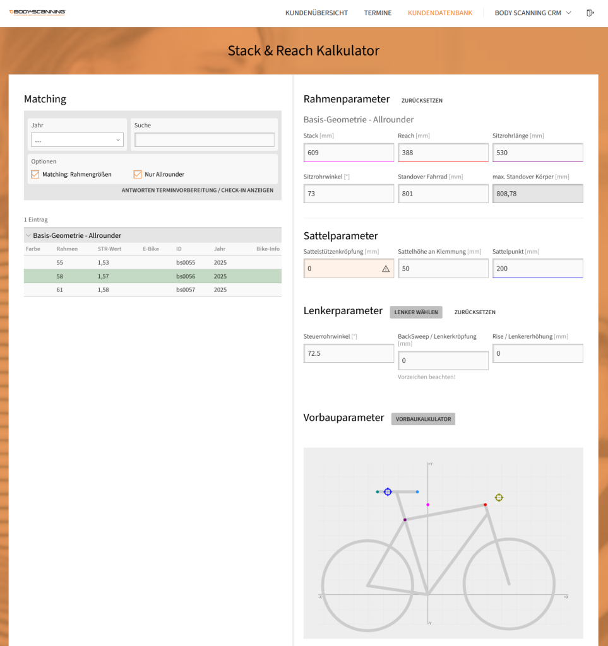Image resolution: width=608 pixels, height=646 pixels.
Task: Click the Stack input field
Action: click(349, 153)
